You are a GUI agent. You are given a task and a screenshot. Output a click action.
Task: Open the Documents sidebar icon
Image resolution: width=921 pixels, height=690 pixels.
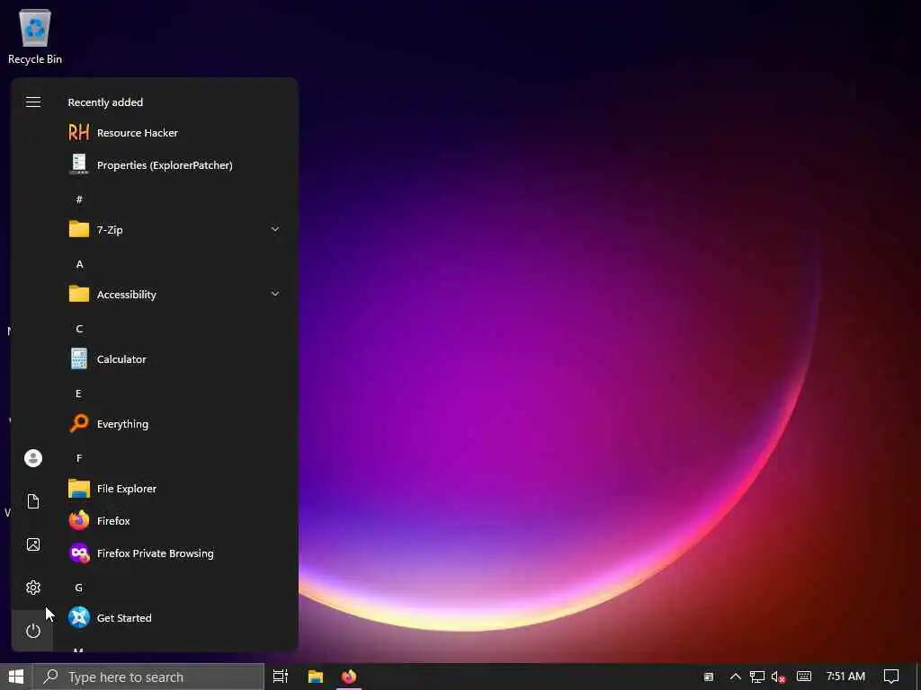pyautogui.click(x=33, y=501)
